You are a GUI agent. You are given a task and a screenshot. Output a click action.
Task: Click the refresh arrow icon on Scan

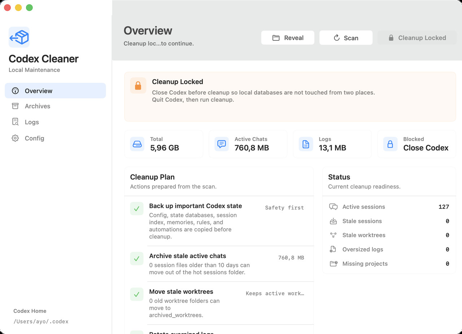(x=337, y=38)
